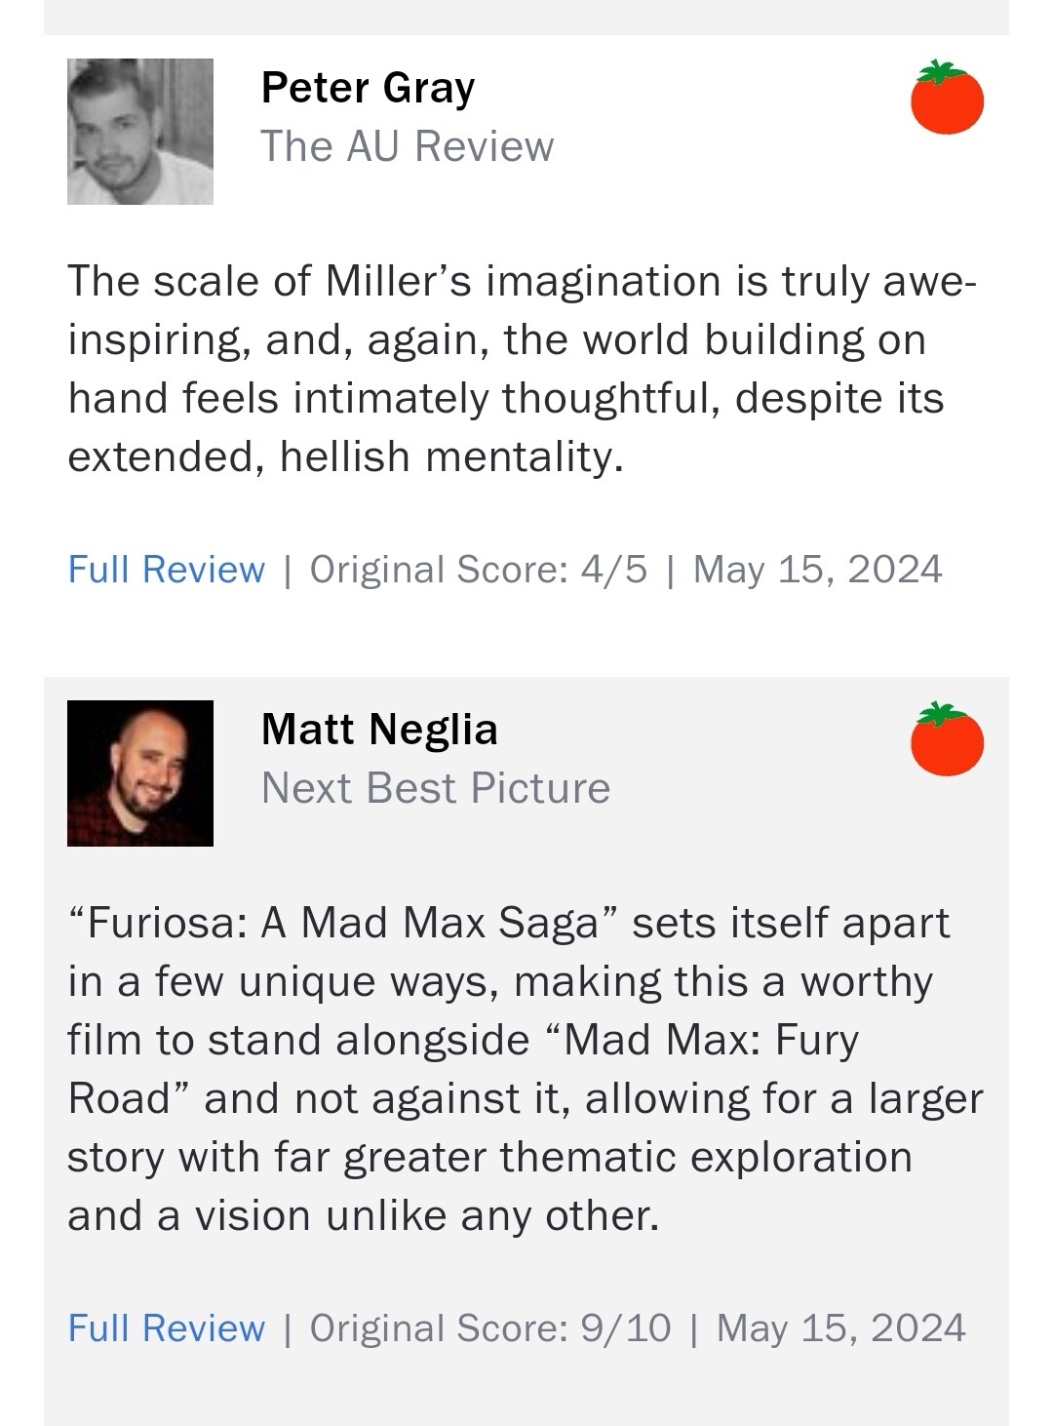
Task: Open Full Review link for Matt Neglia's review
Action: point(166,1328)
